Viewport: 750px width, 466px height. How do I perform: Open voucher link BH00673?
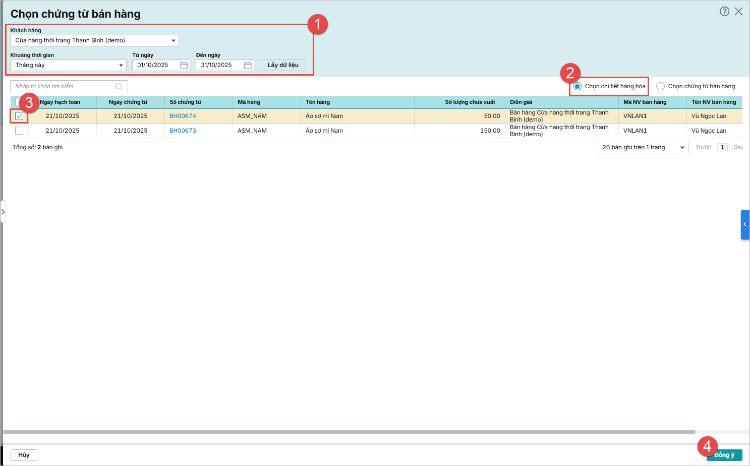tap(183, 131)
